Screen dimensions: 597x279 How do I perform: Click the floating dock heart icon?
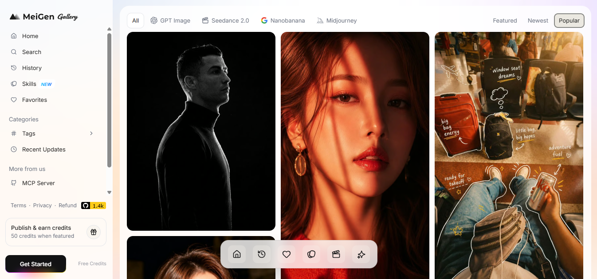coord(287,254)
